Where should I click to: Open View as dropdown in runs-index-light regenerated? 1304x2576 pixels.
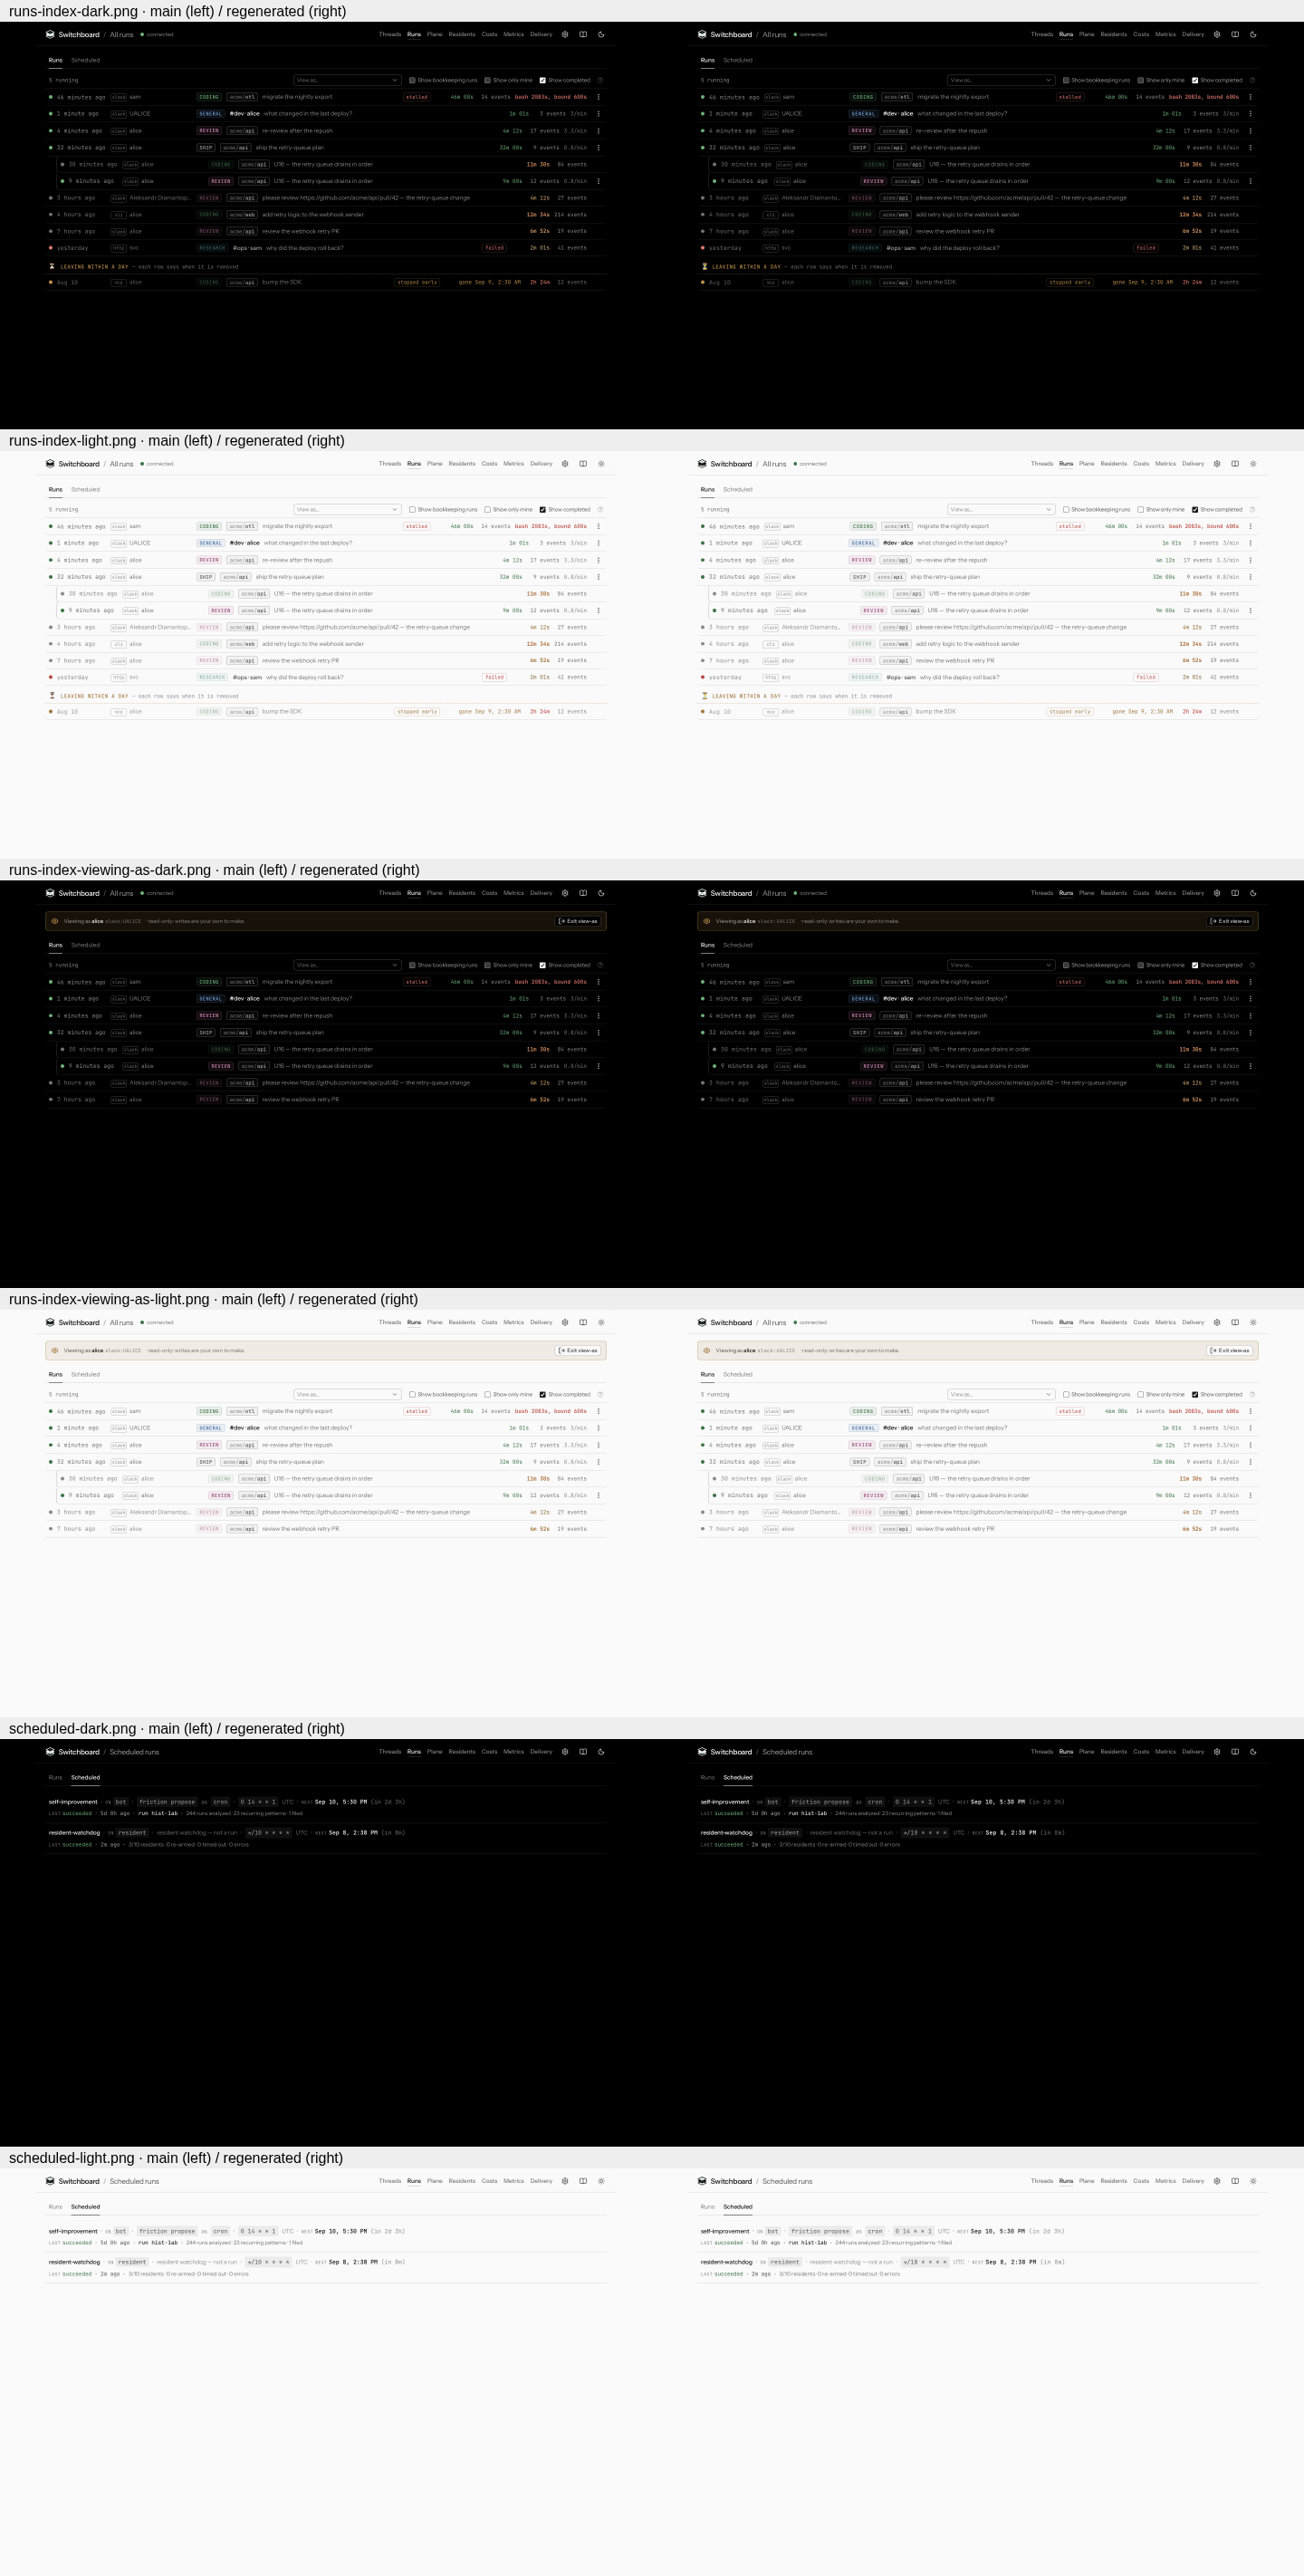click(1001, 510)
